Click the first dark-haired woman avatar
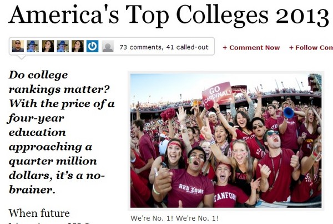 pyautogui.click(x=48, y=47)
